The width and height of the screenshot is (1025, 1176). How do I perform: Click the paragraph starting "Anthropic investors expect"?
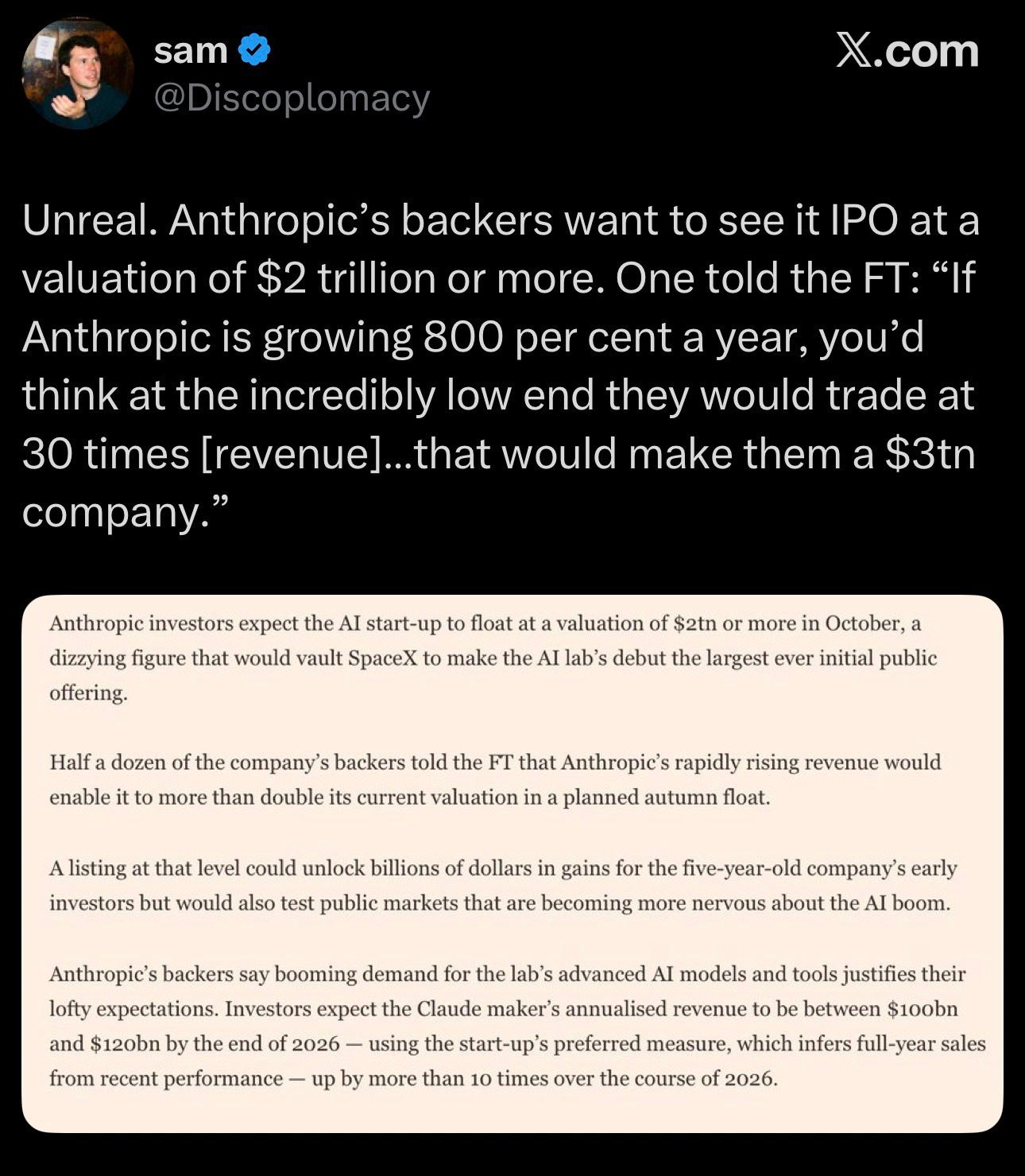tap(493, 658)
